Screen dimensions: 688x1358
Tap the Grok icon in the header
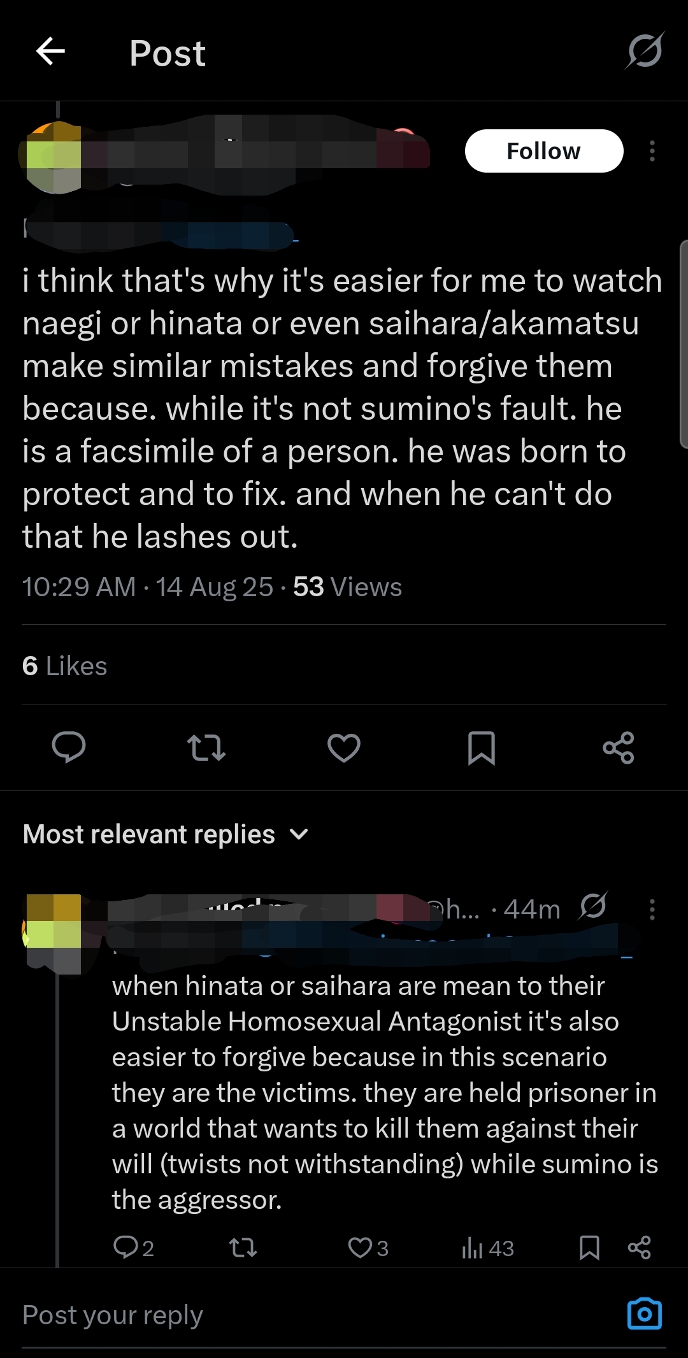tap(645, 51)
